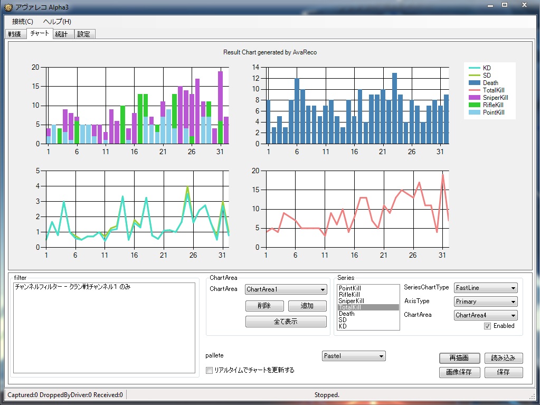The height and width of the screenshot is (405, 540).
Task: Click the RifleKill legend color swatch
Action: pyautogui.click(x=474, y=105)
